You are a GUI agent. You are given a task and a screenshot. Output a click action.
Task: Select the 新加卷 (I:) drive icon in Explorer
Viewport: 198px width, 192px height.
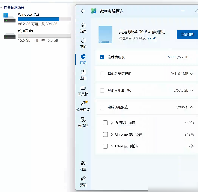click(x=10, y=36)
